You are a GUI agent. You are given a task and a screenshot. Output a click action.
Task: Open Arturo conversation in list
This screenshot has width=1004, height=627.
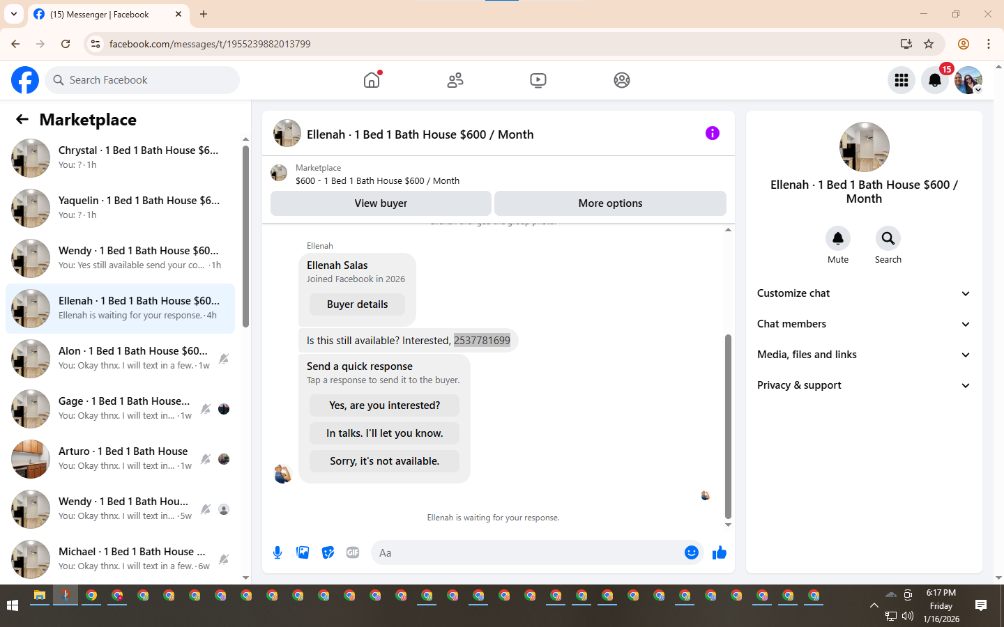click(x=120, y=459)
